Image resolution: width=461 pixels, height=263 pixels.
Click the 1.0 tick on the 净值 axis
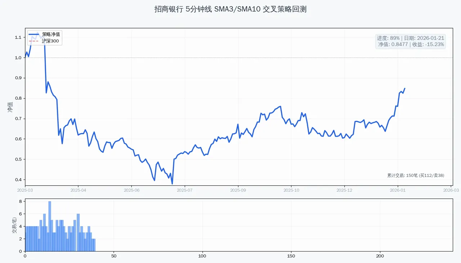pyautogui.click(x=18, y=58)
